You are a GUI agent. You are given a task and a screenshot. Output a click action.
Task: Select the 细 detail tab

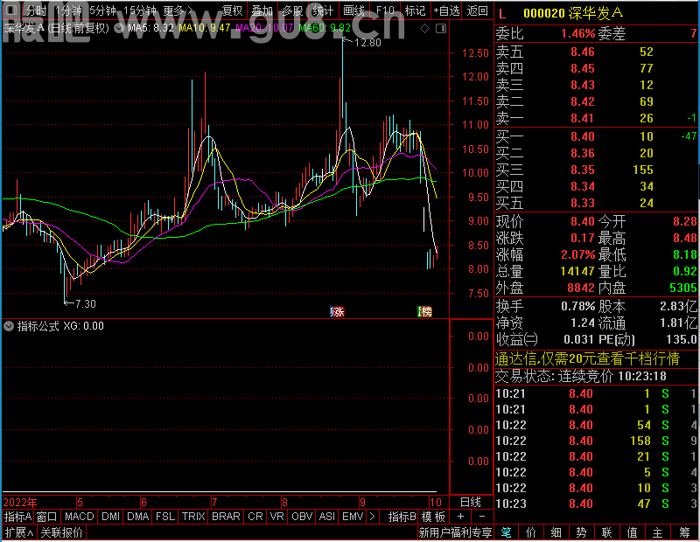point(556,532)
